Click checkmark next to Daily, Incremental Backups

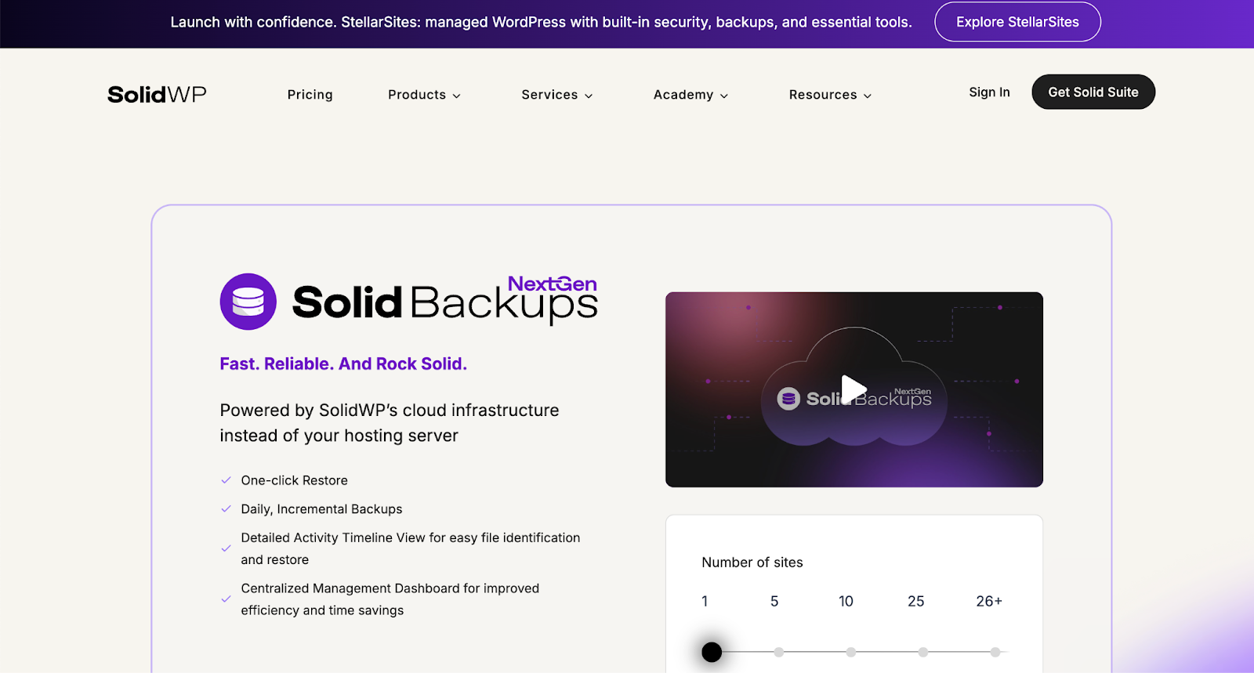(226, 509)
